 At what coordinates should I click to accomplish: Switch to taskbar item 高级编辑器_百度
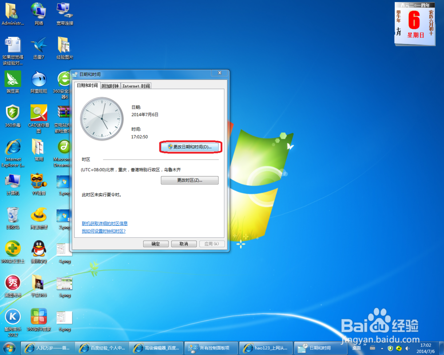tap(157, 348)
